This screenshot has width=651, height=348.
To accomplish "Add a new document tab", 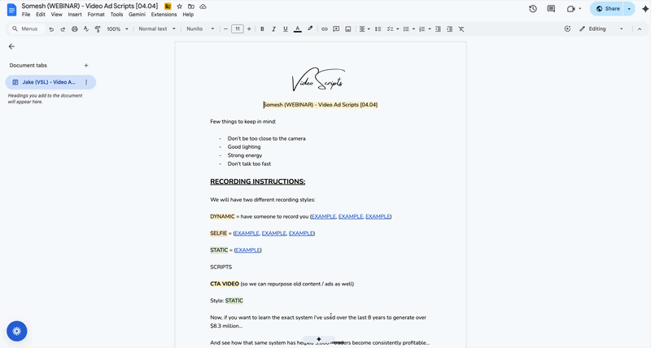I will pyautogui.click(x=86, y=66).
